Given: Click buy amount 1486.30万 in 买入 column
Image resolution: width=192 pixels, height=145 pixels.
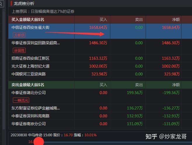Looking at the screenshot, I should pyautogui.click(x=98, y=43).
